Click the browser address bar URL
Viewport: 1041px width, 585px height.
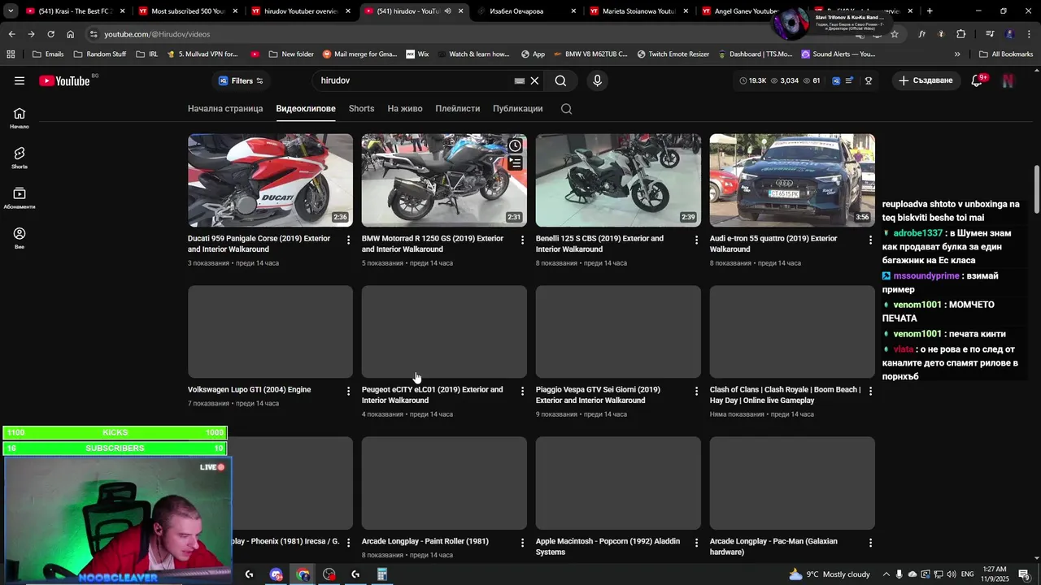coord(157,34)
